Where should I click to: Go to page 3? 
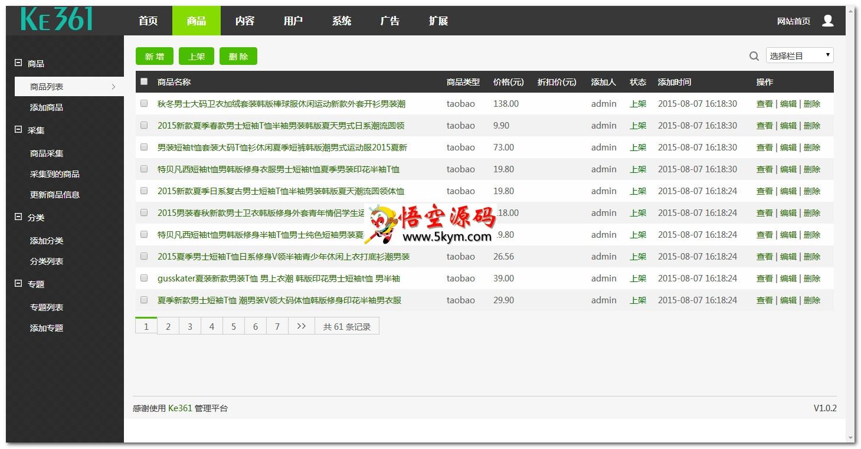190,326
